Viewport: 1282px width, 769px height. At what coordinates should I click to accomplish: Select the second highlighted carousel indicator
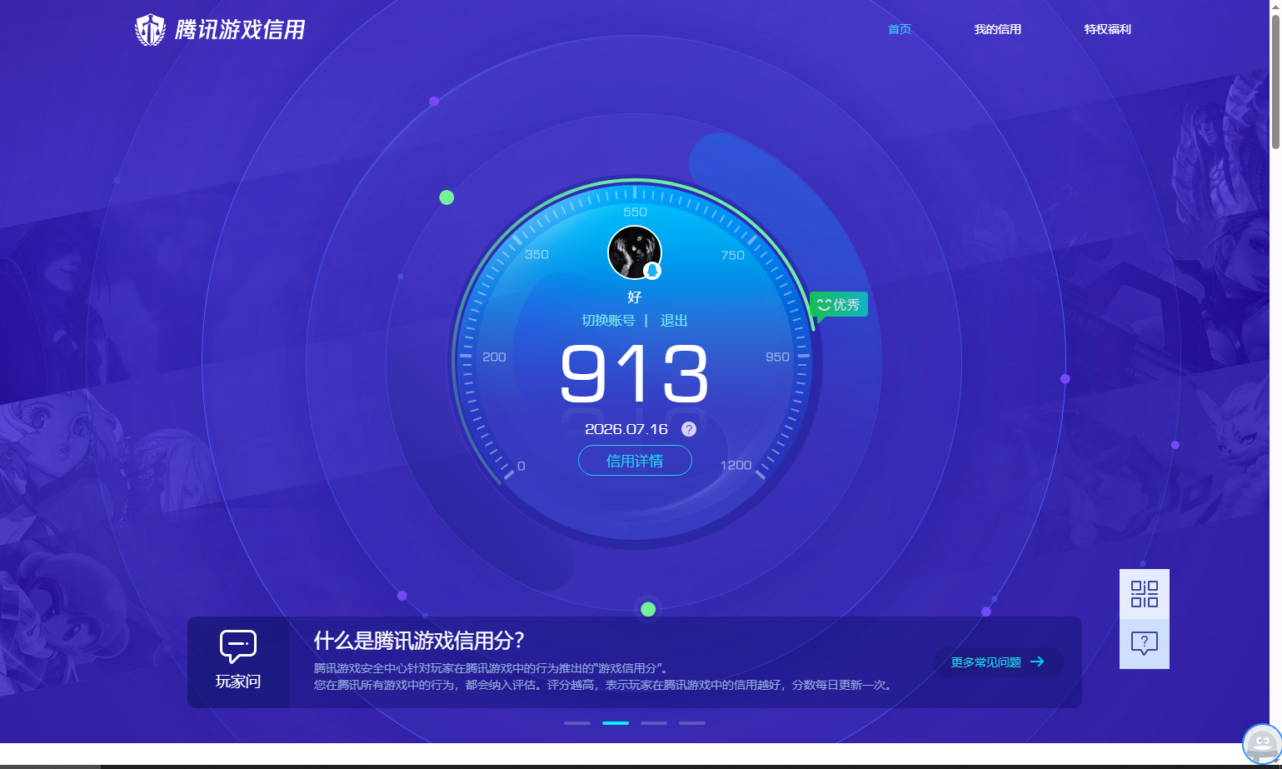[x=616, y=723]
